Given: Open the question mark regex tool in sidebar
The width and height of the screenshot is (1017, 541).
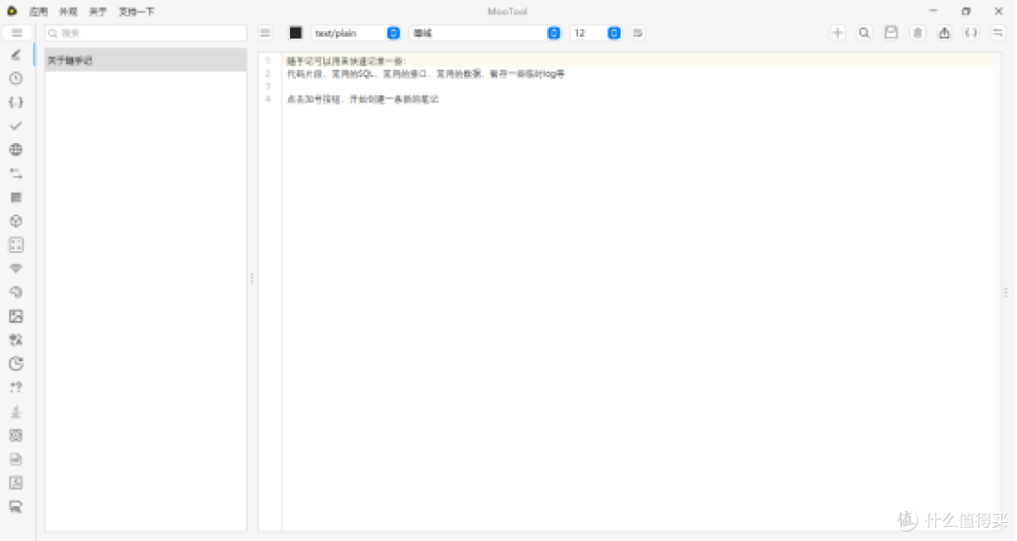Looking at the screenshot, I should (16, 388).
